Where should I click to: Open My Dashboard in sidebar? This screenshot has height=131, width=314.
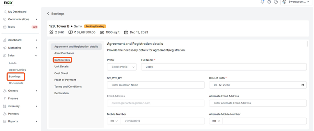click(x=17, y=12)
